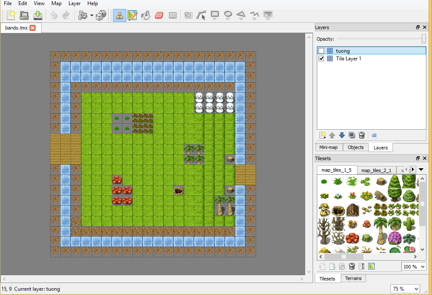
Task: Toggle Random Mode with the dice icon
Action: click(102, 15)
